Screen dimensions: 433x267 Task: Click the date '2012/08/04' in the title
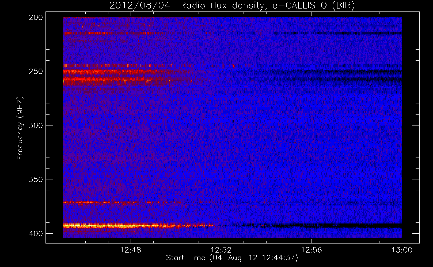pos(140,6)
